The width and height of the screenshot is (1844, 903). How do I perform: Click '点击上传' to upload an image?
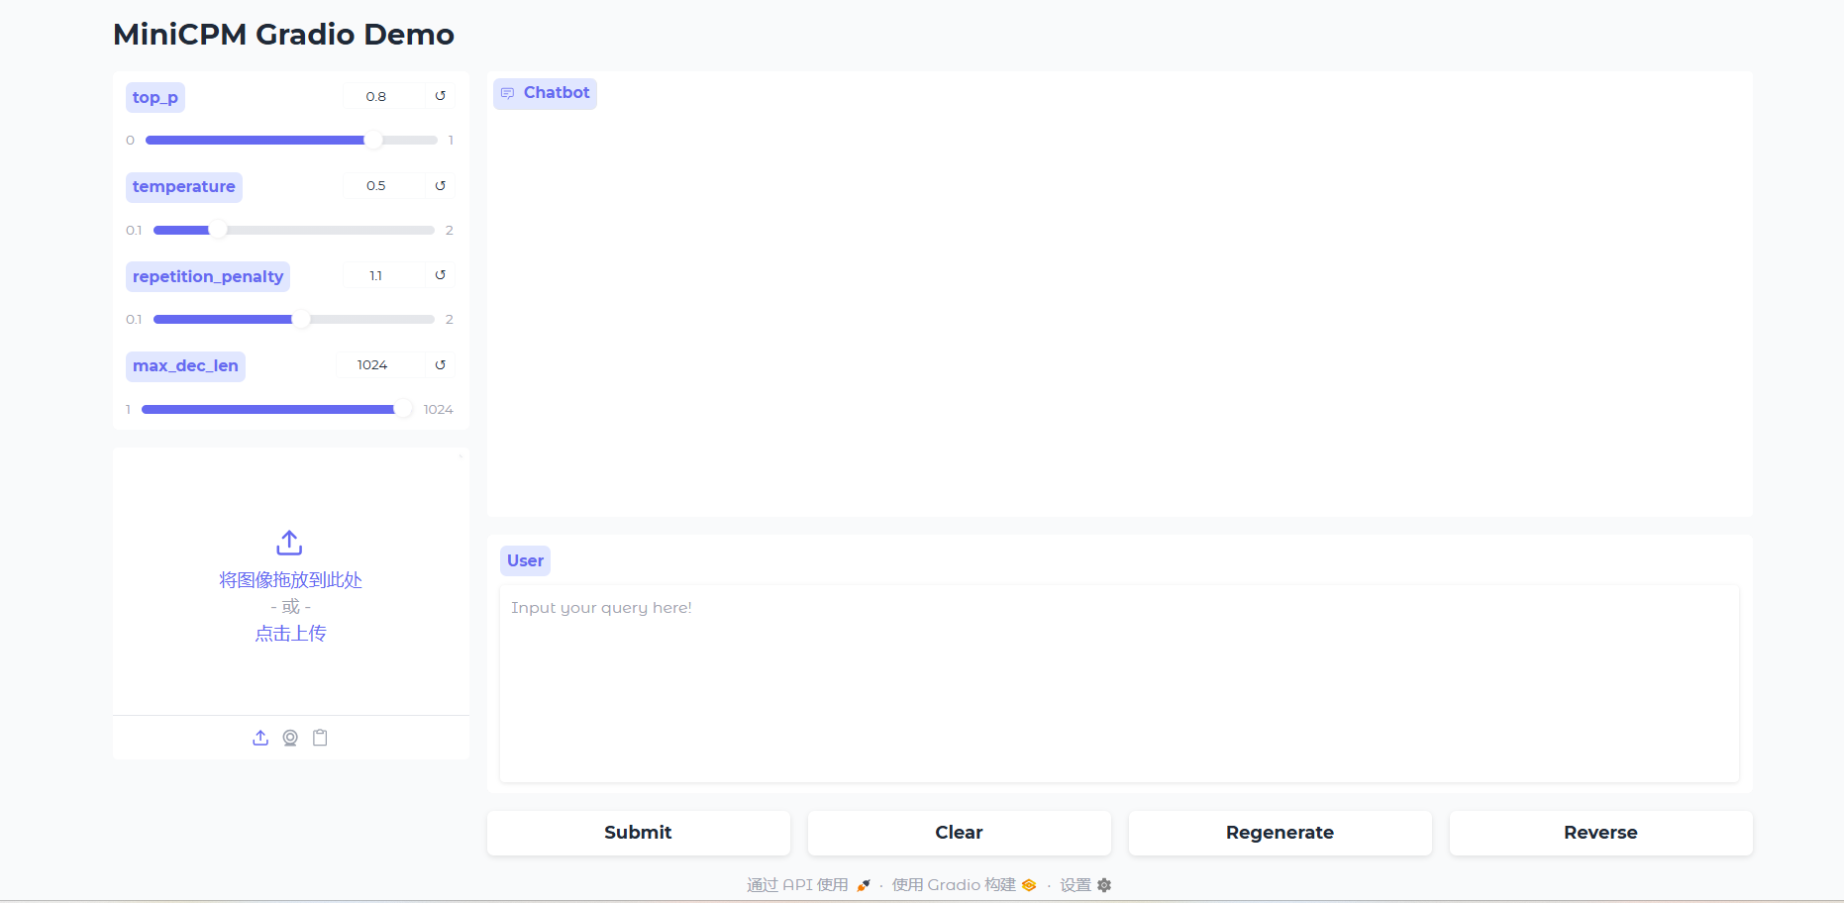(290, 634)
